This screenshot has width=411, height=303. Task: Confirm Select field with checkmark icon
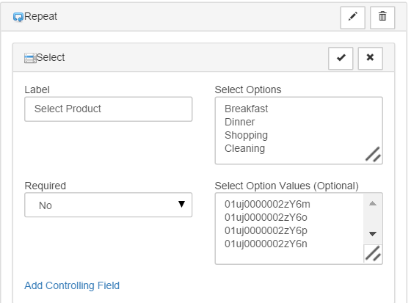(x=341, y=59)
